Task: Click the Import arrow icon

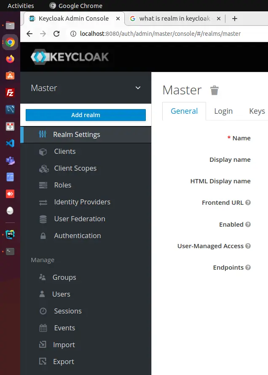Action: (43, 344)
